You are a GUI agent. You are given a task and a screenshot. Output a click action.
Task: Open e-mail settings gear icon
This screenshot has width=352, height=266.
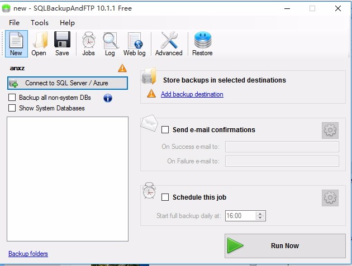point(330,130)
